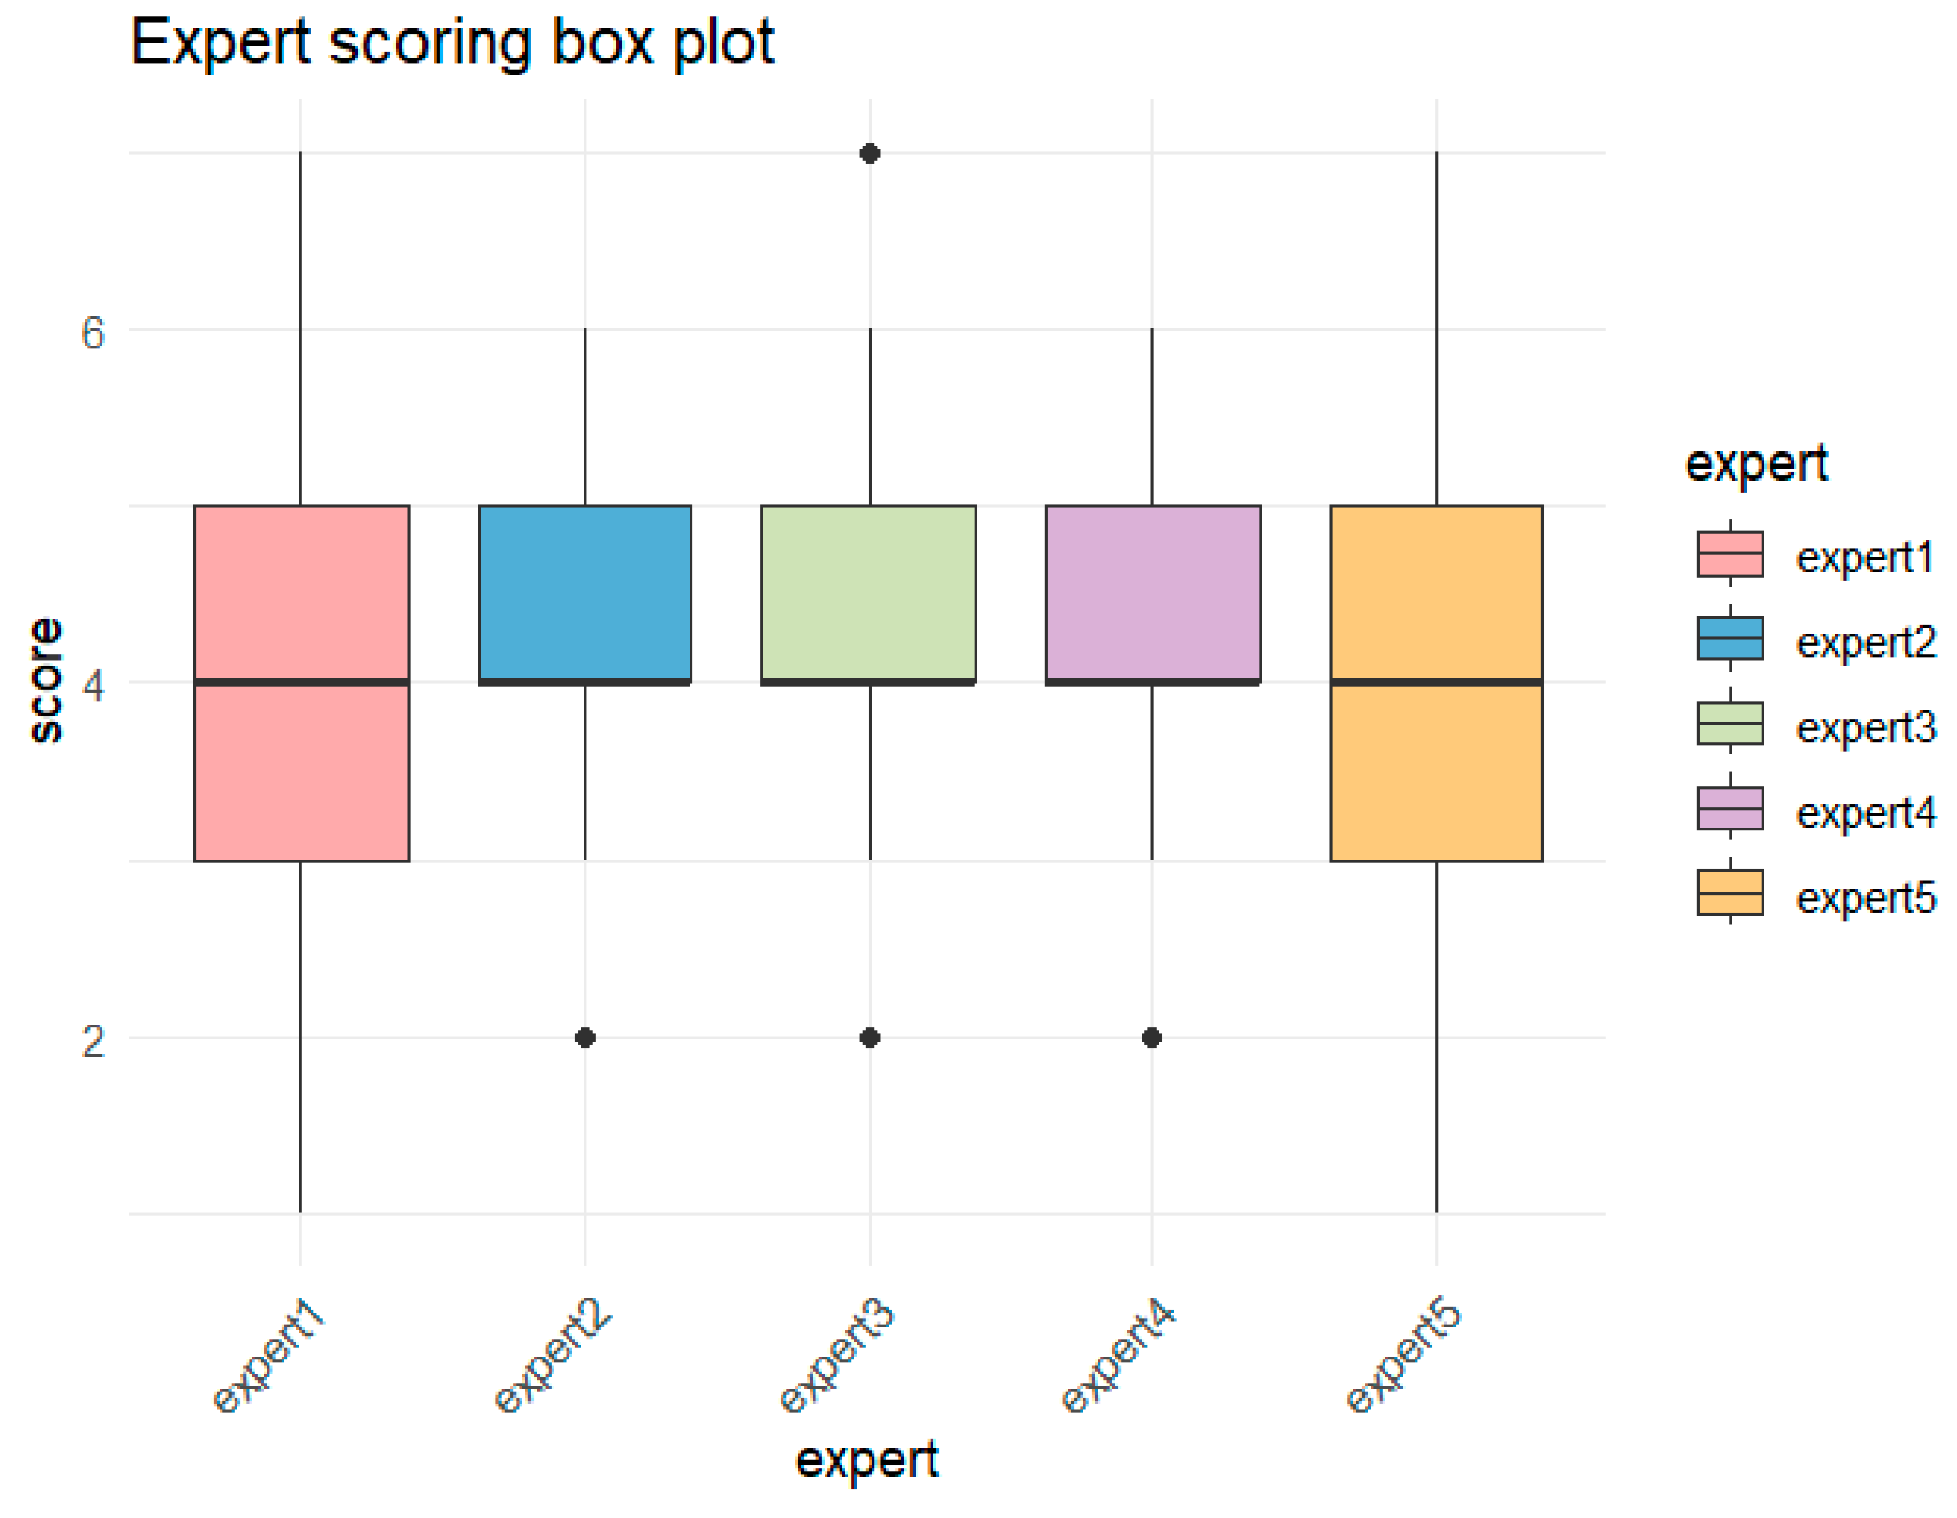Click the expert3 lower outlier dot at score 2
Image resolution: width=1957 pixels, height=1518 pixels.
pos(869,1037)
